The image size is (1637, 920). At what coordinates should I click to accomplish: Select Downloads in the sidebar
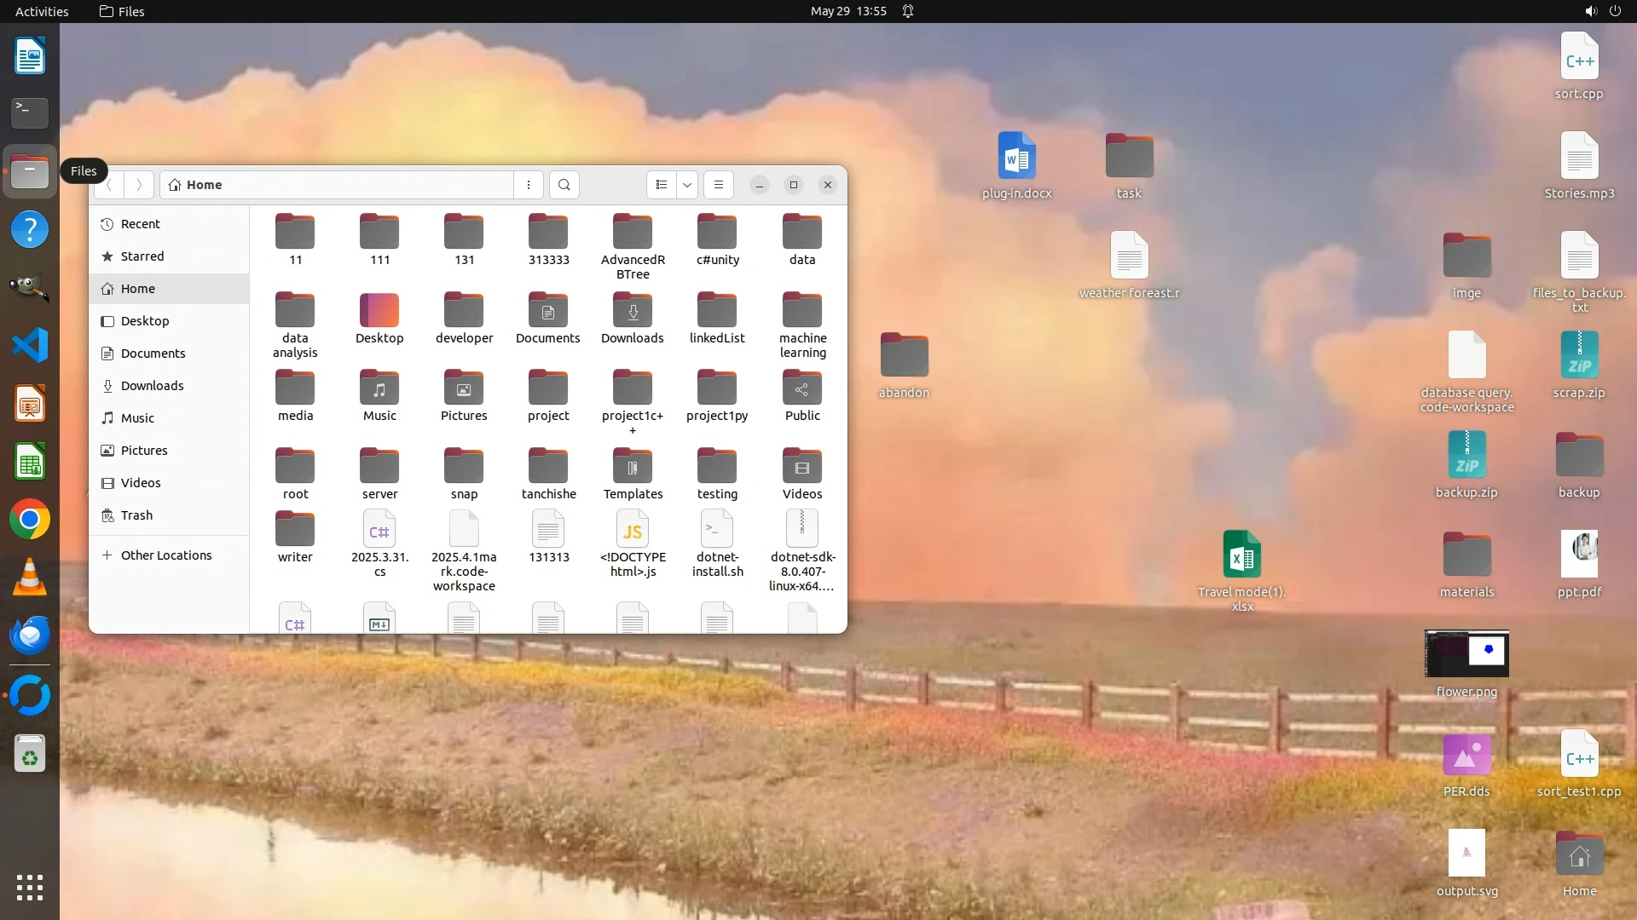click(x=152, y=386)
